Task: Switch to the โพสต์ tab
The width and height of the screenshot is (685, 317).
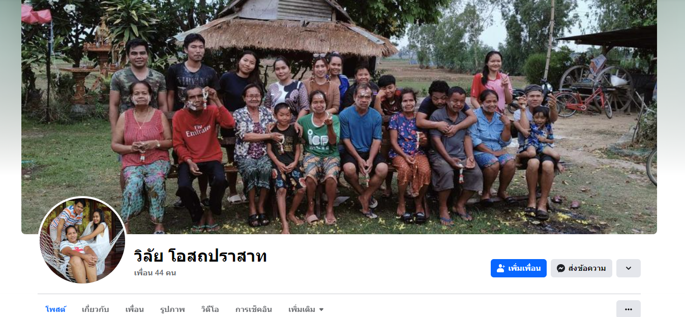Action: coord(55,309)
